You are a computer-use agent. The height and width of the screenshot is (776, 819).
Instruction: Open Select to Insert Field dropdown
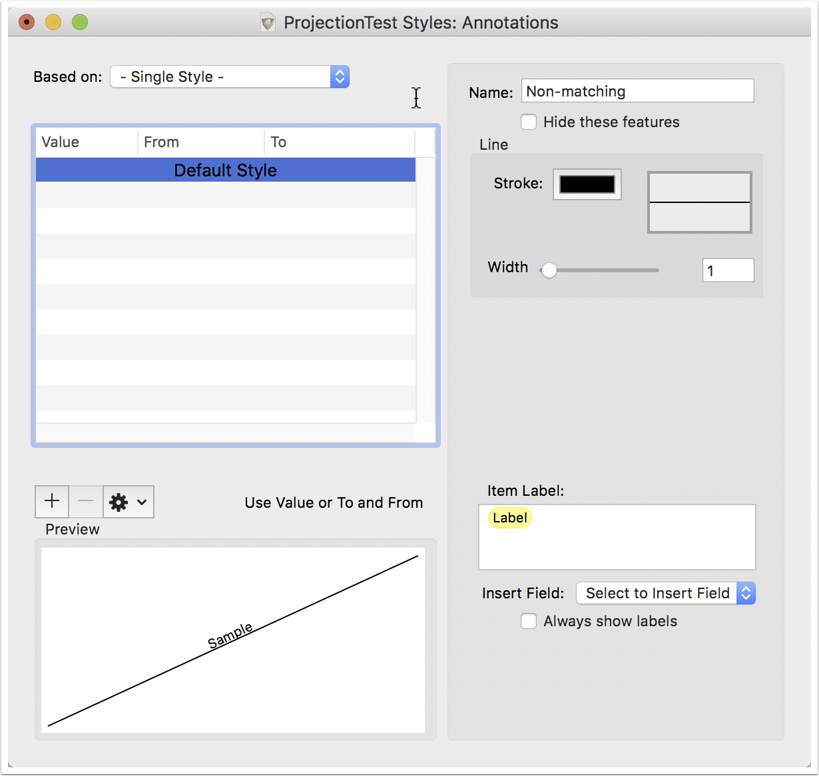[x=666, y=593]
